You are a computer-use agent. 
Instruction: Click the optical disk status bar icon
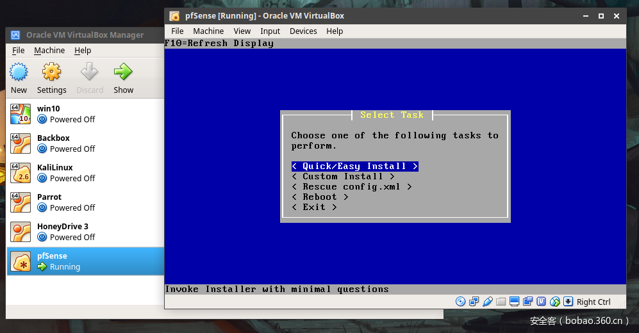click(x=460, y=302)
